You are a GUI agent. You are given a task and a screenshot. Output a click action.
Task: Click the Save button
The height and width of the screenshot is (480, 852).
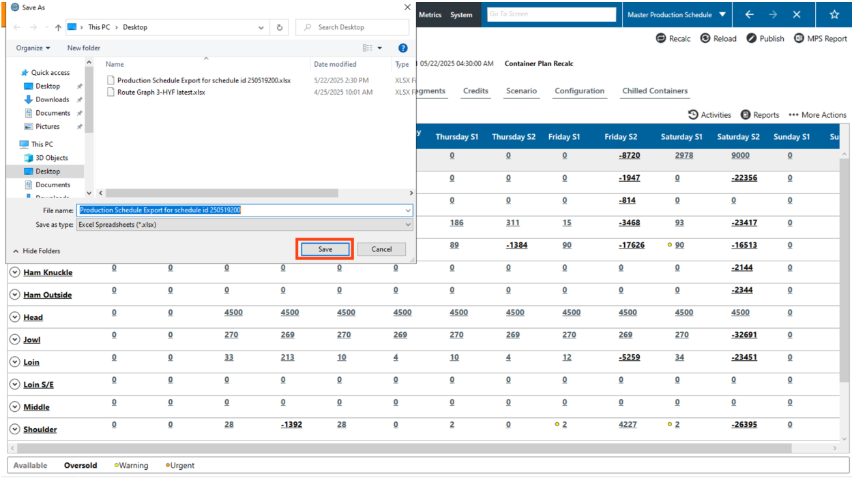click(x=325, y=249)
